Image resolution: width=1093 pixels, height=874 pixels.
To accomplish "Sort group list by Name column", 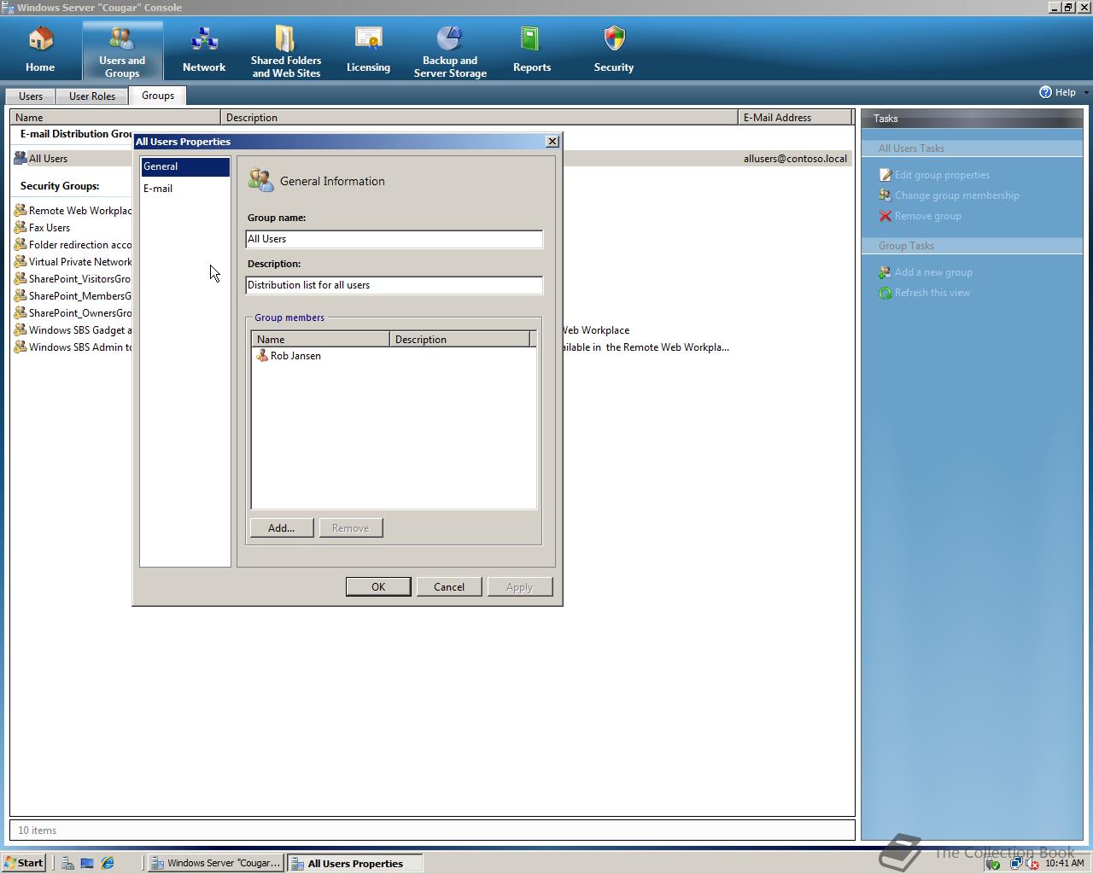I will pos(115,118).
